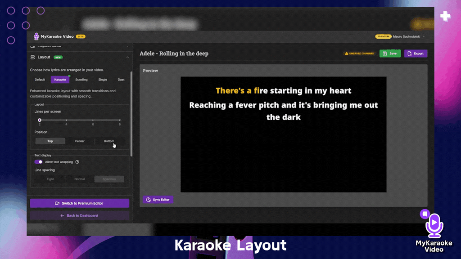Viewport: 461px width, 259px height.
Task: Open the Sync Editor
Action: pos(158,200)
